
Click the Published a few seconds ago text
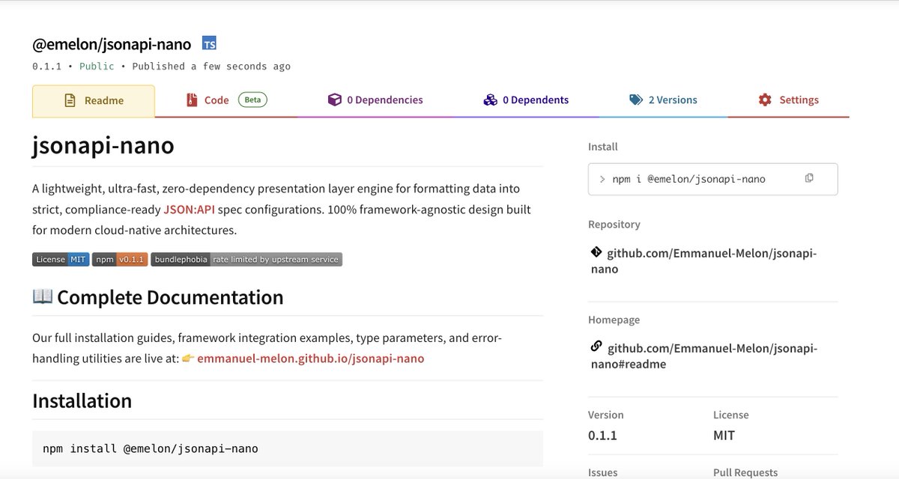(211, 67)
